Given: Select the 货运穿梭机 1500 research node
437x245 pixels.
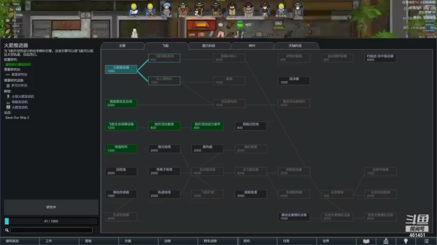Looking at the screenshot, I should coord(229,103).
